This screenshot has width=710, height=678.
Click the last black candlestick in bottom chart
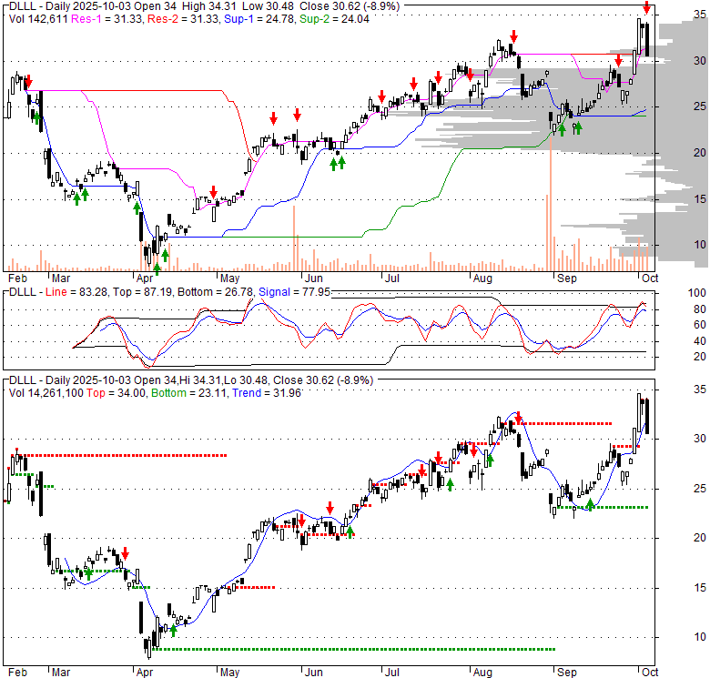coord(647,417)
